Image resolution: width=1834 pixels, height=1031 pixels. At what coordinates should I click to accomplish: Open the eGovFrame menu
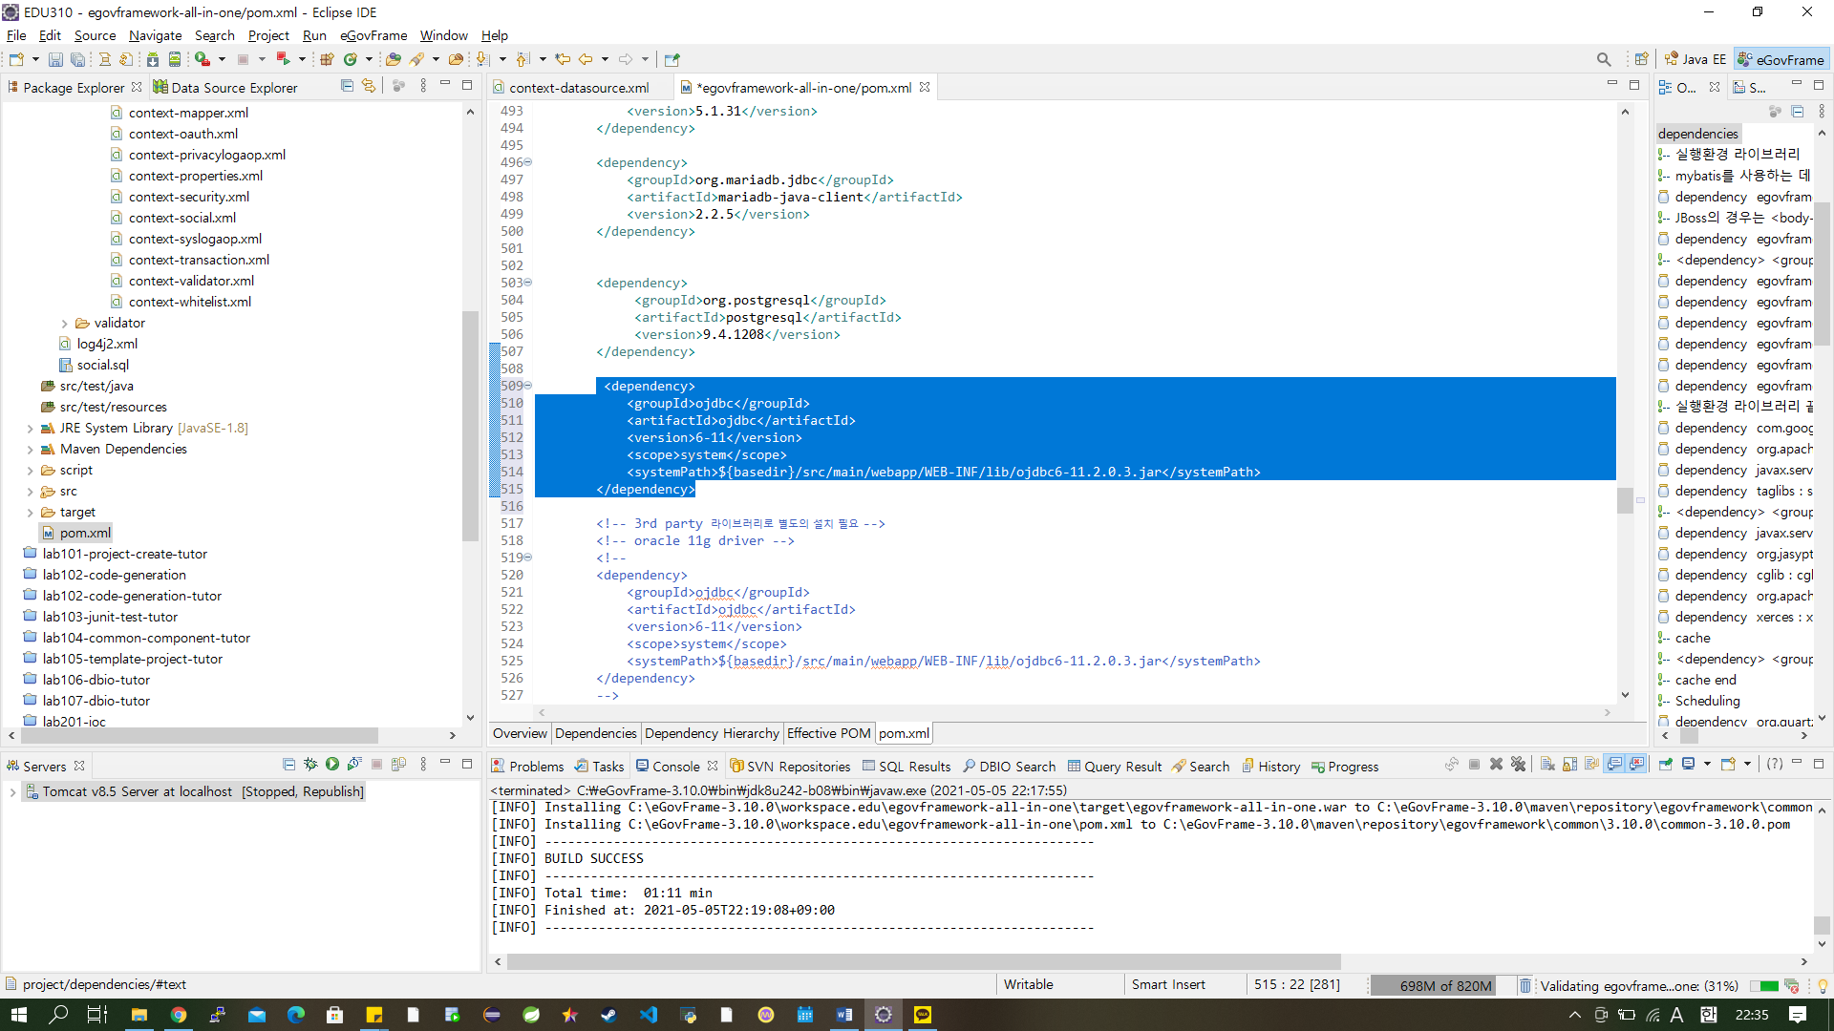coord(373,35)
